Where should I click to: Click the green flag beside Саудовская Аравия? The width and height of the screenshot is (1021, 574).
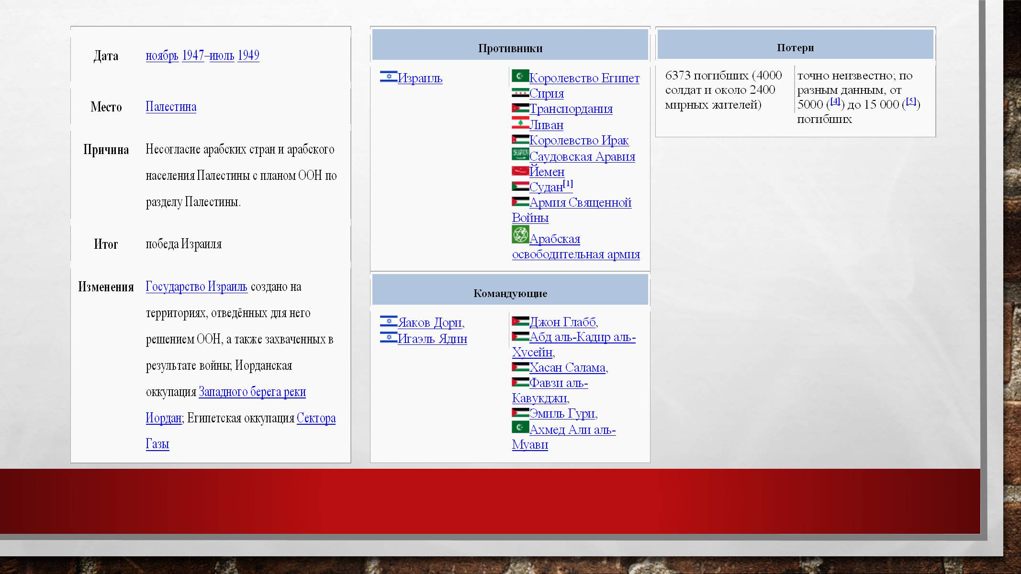[x=520, y=155]
